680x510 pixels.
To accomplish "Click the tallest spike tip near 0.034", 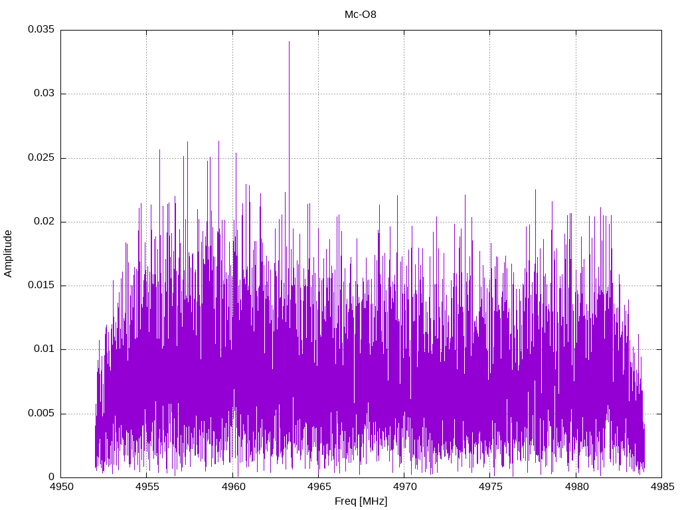I will [289, 42].
